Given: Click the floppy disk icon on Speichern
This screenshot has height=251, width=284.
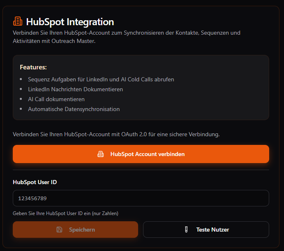Looking at the screenshot, I should [x=59, y=230].
